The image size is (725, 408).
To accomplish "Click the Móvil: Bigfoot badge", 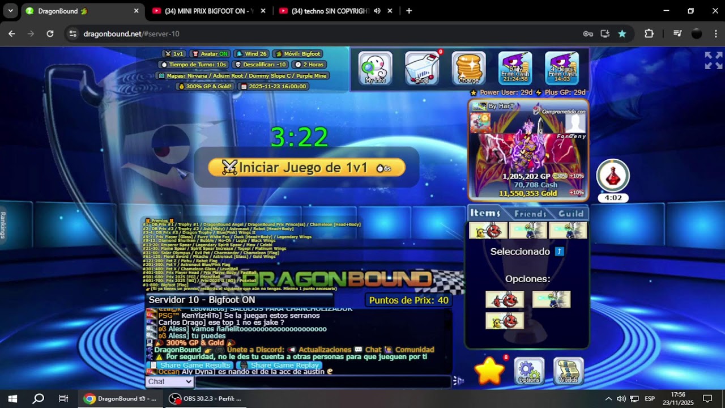I will coord(297,54).
